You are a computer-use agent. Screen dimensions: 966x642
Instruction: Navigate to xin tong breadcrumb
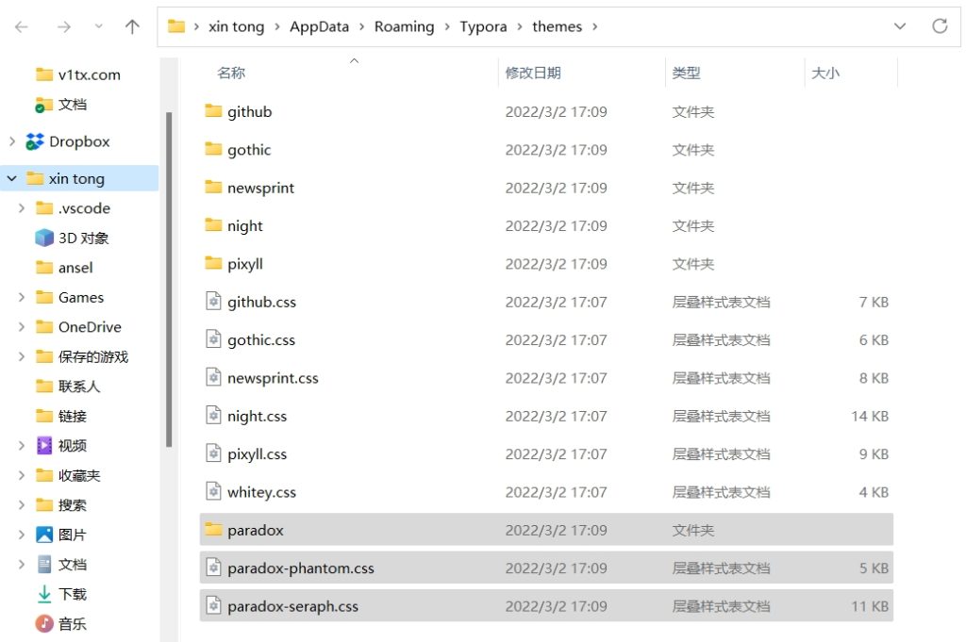tap(236, 26)
